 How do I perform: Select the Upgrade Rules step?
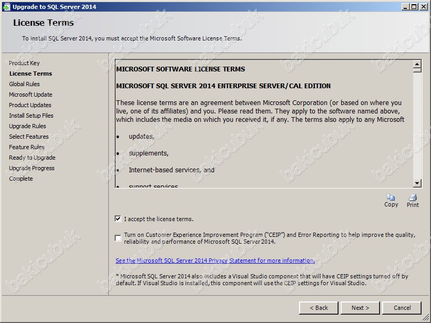point(27,126)
